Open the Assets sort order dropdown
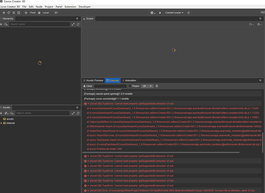 [7, 113]
